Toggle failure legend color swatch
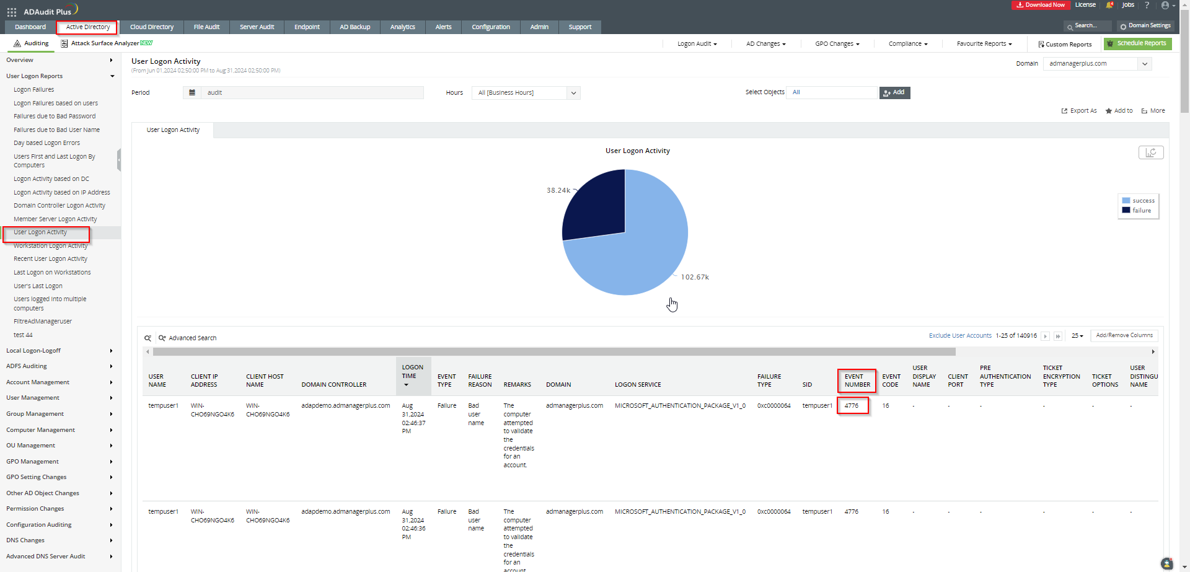Screen dimensions: 1190x572 click(x=1126, y=210)
